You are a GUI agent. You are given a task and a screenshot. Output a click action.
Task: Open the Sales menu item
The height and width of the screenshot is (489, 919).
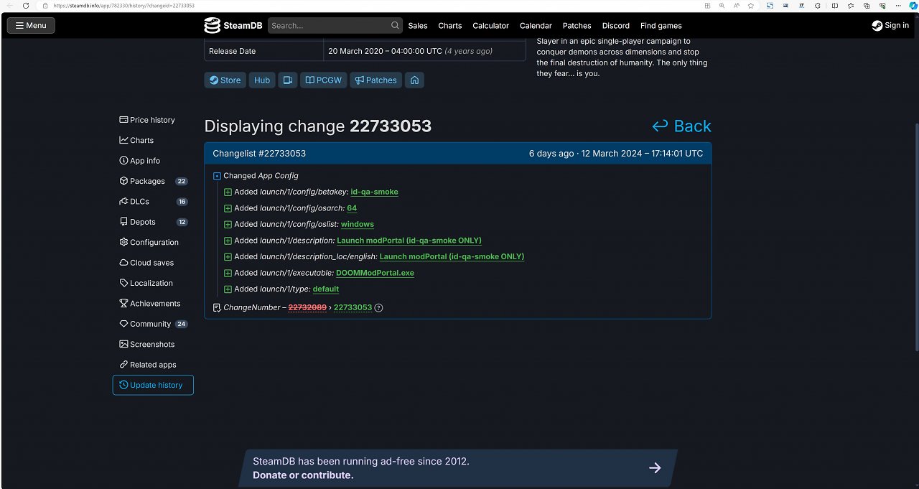coord(418,25)
